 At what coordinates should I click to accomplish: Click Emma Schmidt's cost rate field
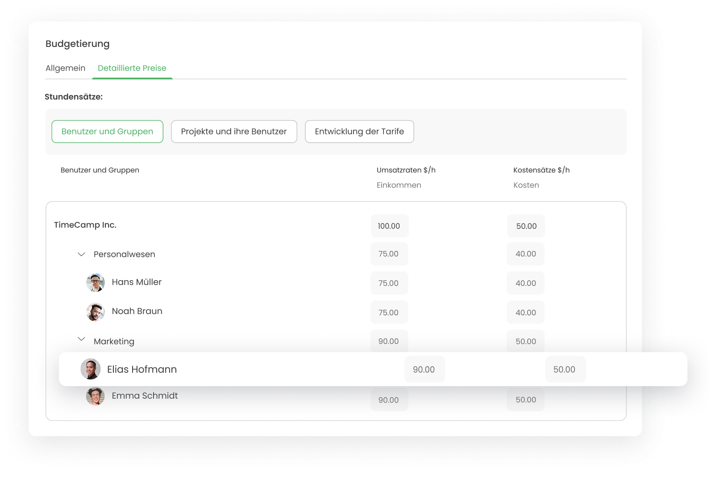[525, 400]
